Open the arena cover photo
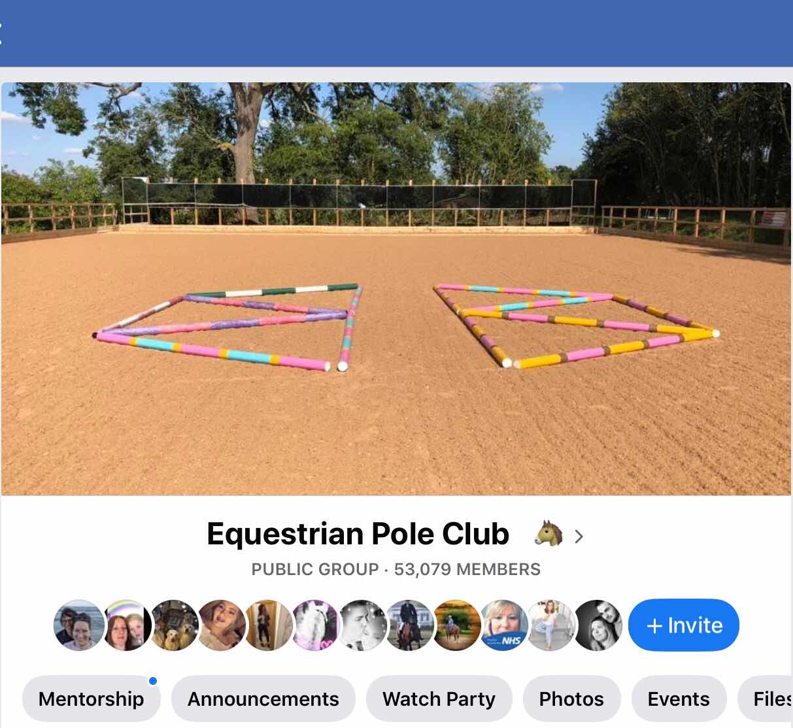The image size is (793, 728). pyautogui.click(x=396, y=288)
